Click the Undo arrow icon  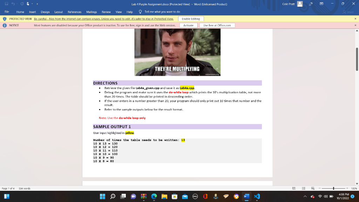[x=13, y=4]
